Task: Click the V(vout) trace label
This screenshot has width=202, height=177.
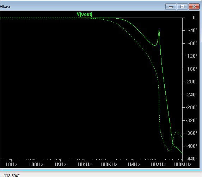Action: click(84, 14)
